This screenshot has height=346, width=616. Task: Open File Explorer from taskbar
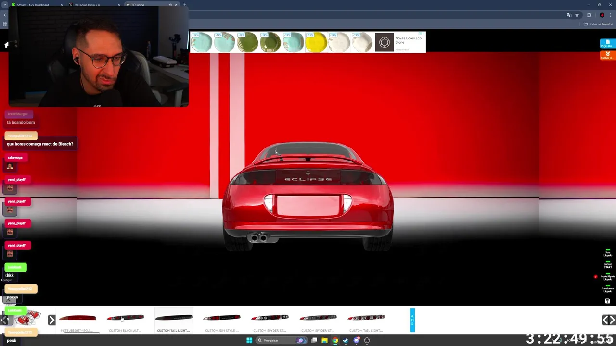pyautogui.click(x=324, y=340)
